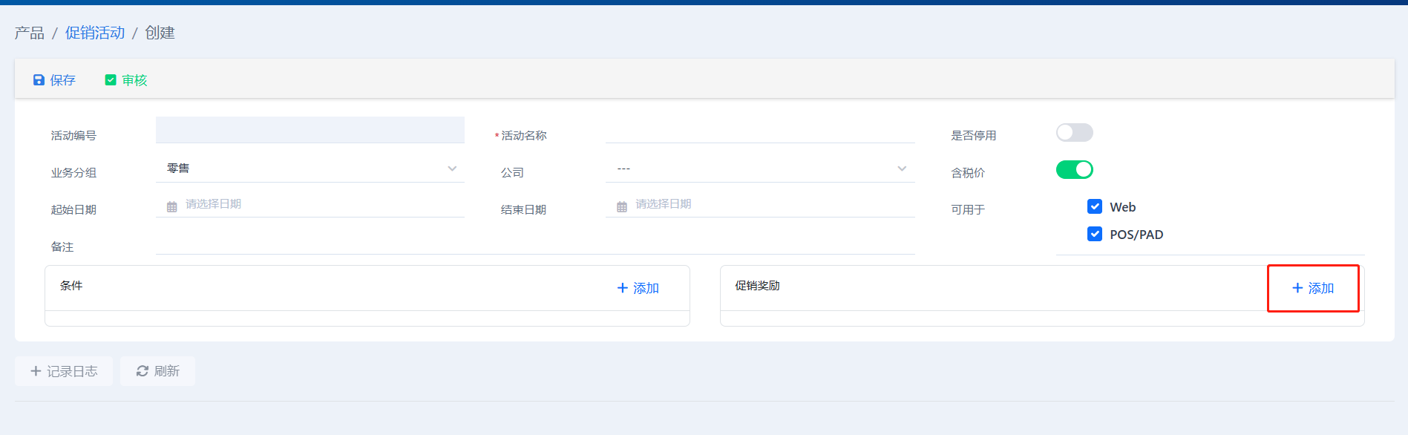Expand the 公司 dropdown
Image resolution: width=1408 pixels, height=435 pixels.
(760, 169)
